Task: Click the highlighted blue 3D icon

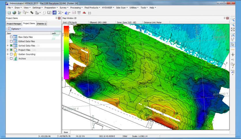Action: coord(54,13)
